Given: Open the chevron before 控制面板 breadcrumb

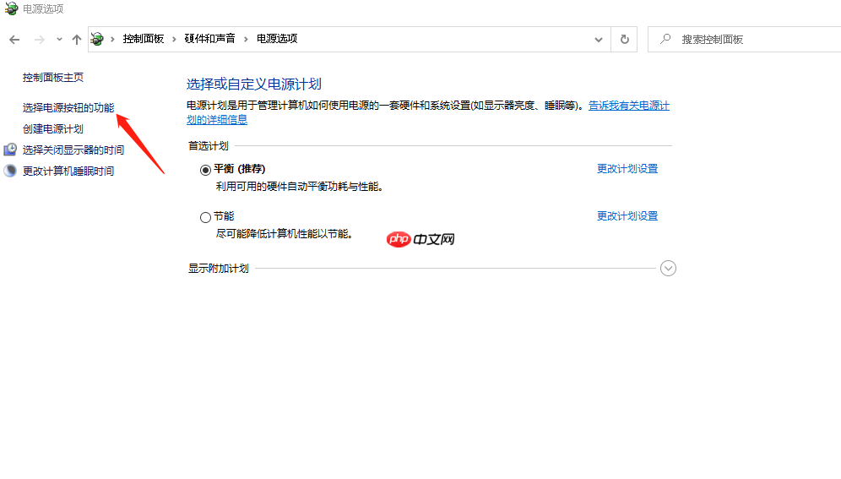Looking at the screenshot, I should pos(112,39).
